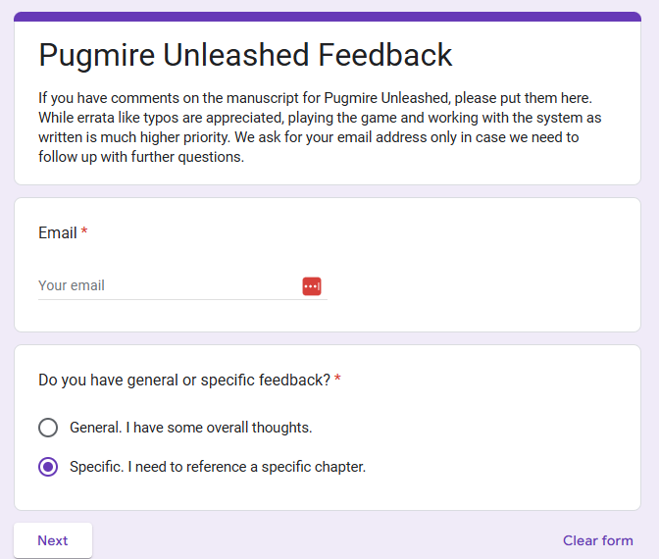Image resolution: width=659 pixels, height=559 pixels.
Task: Click the Email field label
Action: coord(57,233)
